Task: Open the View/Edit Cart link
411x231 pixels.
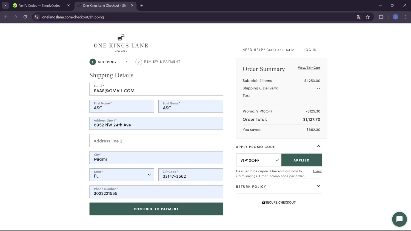Action: (309, 68)
